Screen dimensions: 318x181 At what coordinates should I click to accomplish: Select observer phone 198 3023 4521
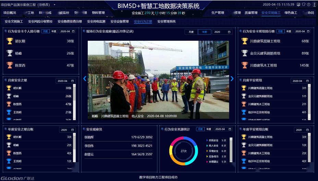(x=142, y=146)
